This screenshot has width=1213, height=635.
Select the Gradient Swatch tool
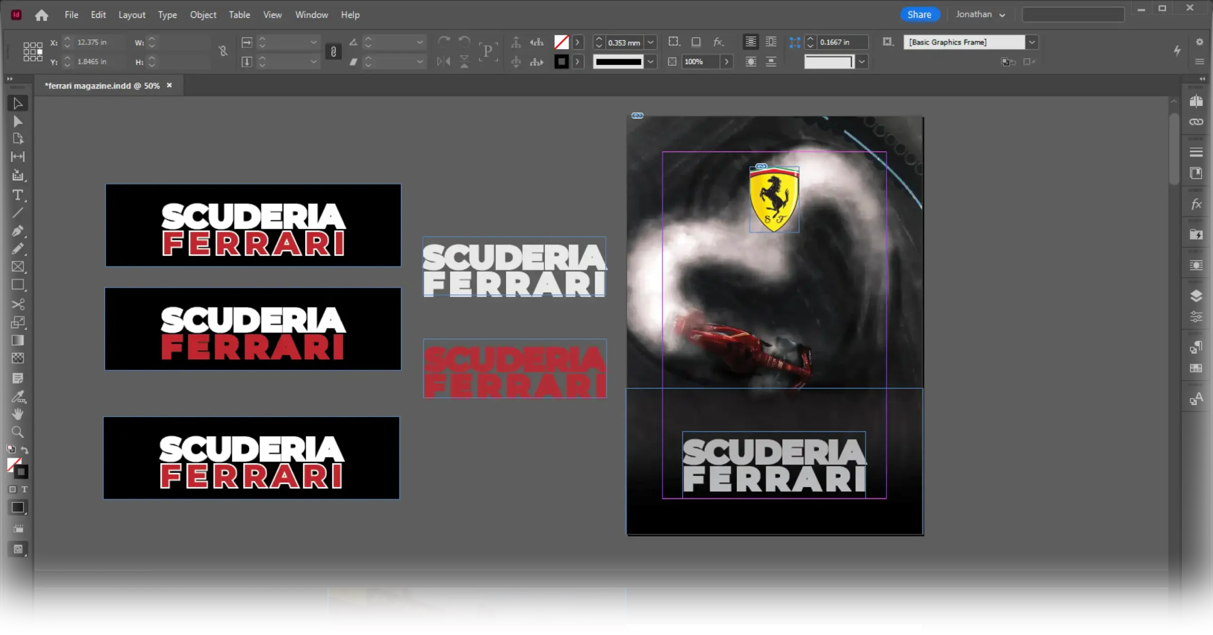(18, 340)
